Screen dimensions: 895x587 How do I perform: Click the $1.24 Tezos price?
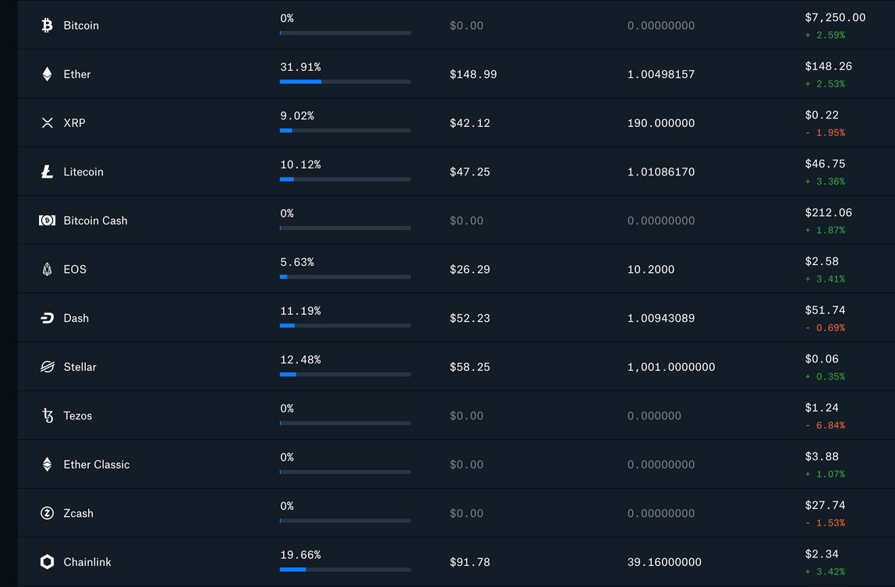click(x=822, y=408)
